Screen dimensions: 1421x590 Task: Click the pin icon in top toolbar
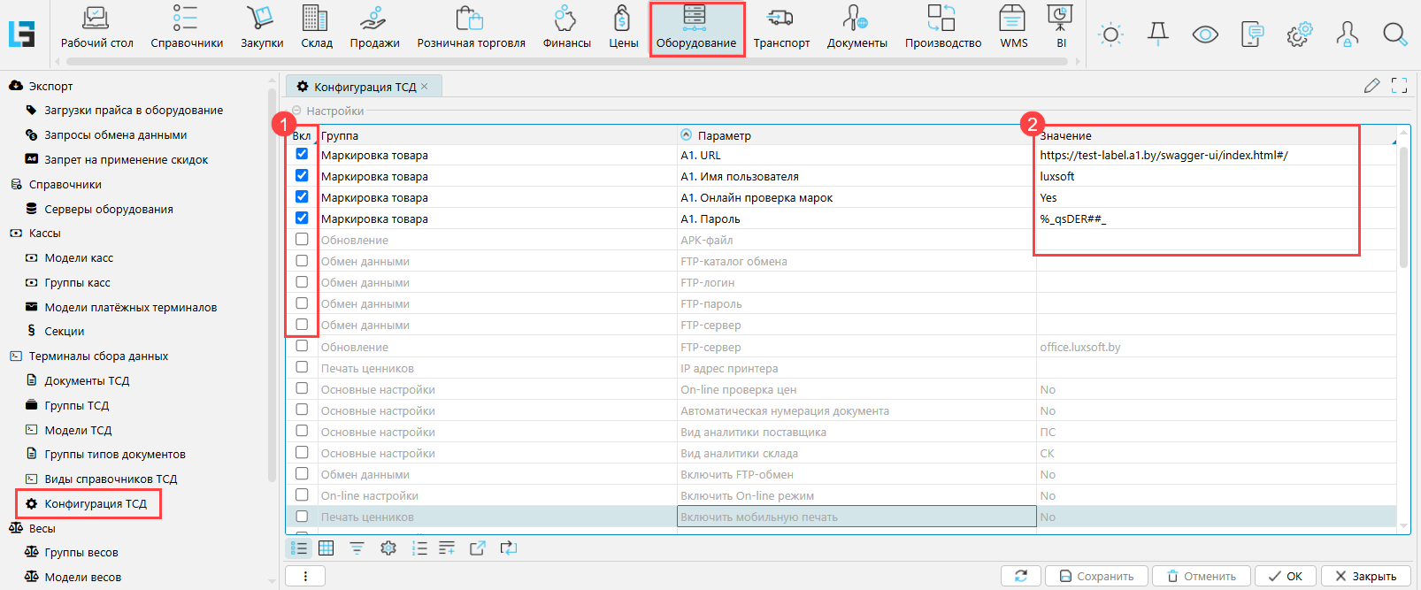[1157, 34]
